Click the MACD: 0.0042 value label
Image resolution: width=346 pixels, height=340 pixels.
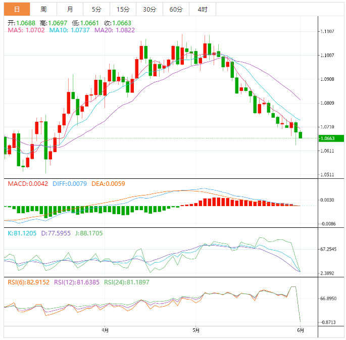pos(28,184)
